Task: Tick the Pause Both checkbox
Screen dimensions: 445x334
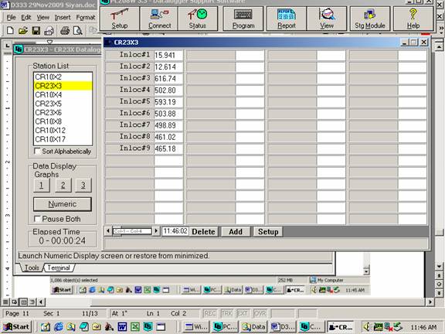Action: [x=37, y=219]
